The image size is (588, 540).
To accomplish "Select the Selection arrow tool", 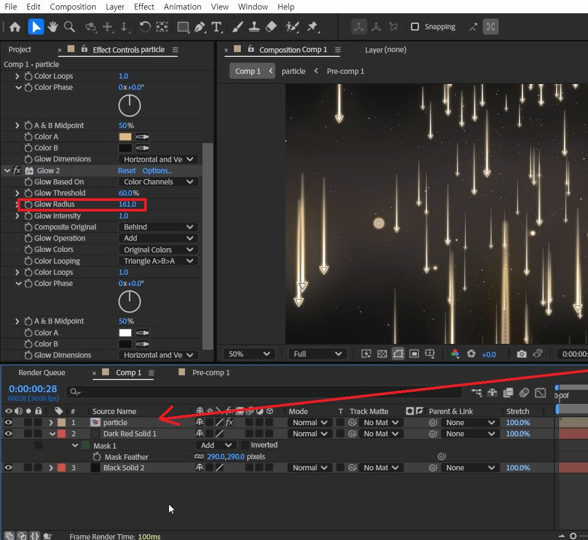I will pos(36,27).
